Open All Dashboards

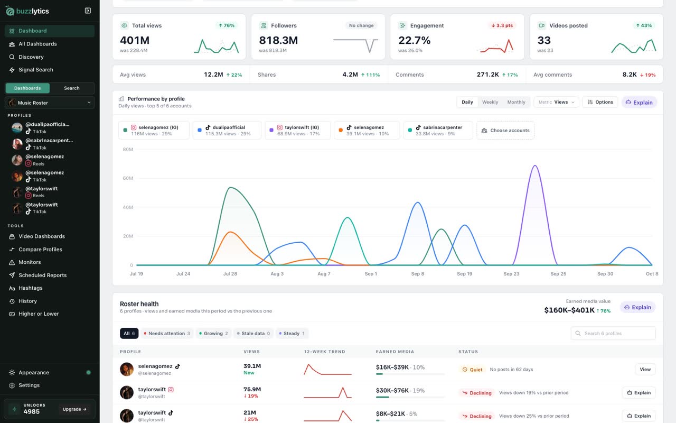(50, 44)
